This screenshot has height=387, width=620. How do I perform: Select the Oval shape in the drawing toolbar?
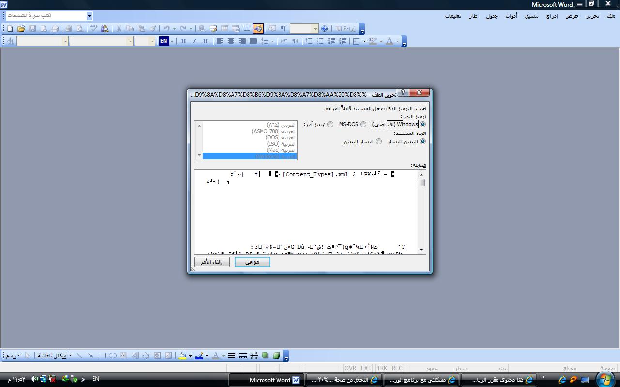(113, 356)
